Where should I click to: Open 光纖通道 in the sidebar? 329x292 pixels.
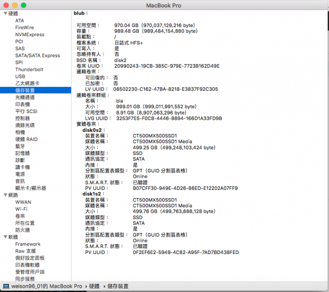[x=25, y=97]
